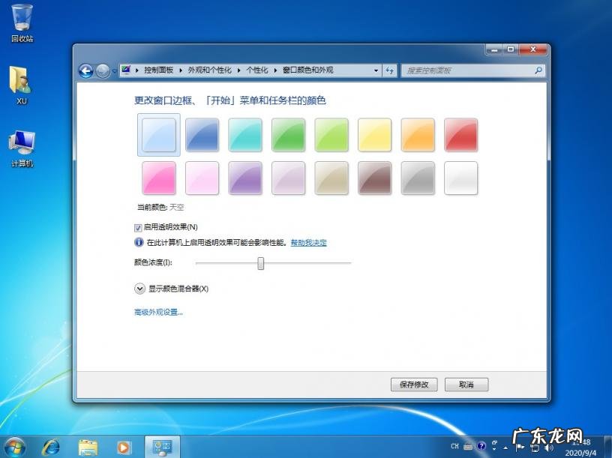Click the Windows Start button
Screen dimensions: 612x458
pyautogui.click(x=13, y=447)
